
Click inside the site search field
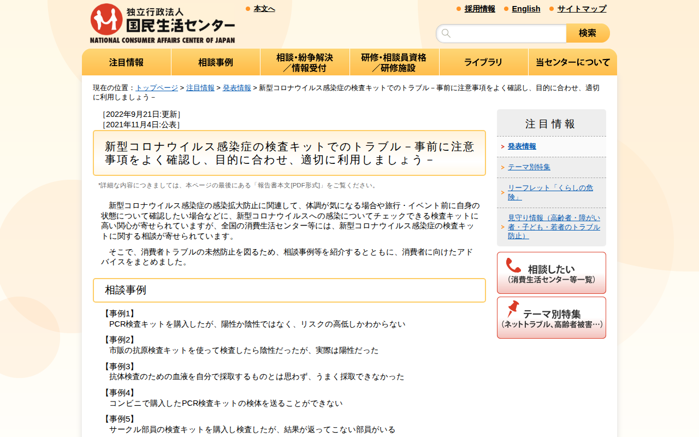click(501, 33)
